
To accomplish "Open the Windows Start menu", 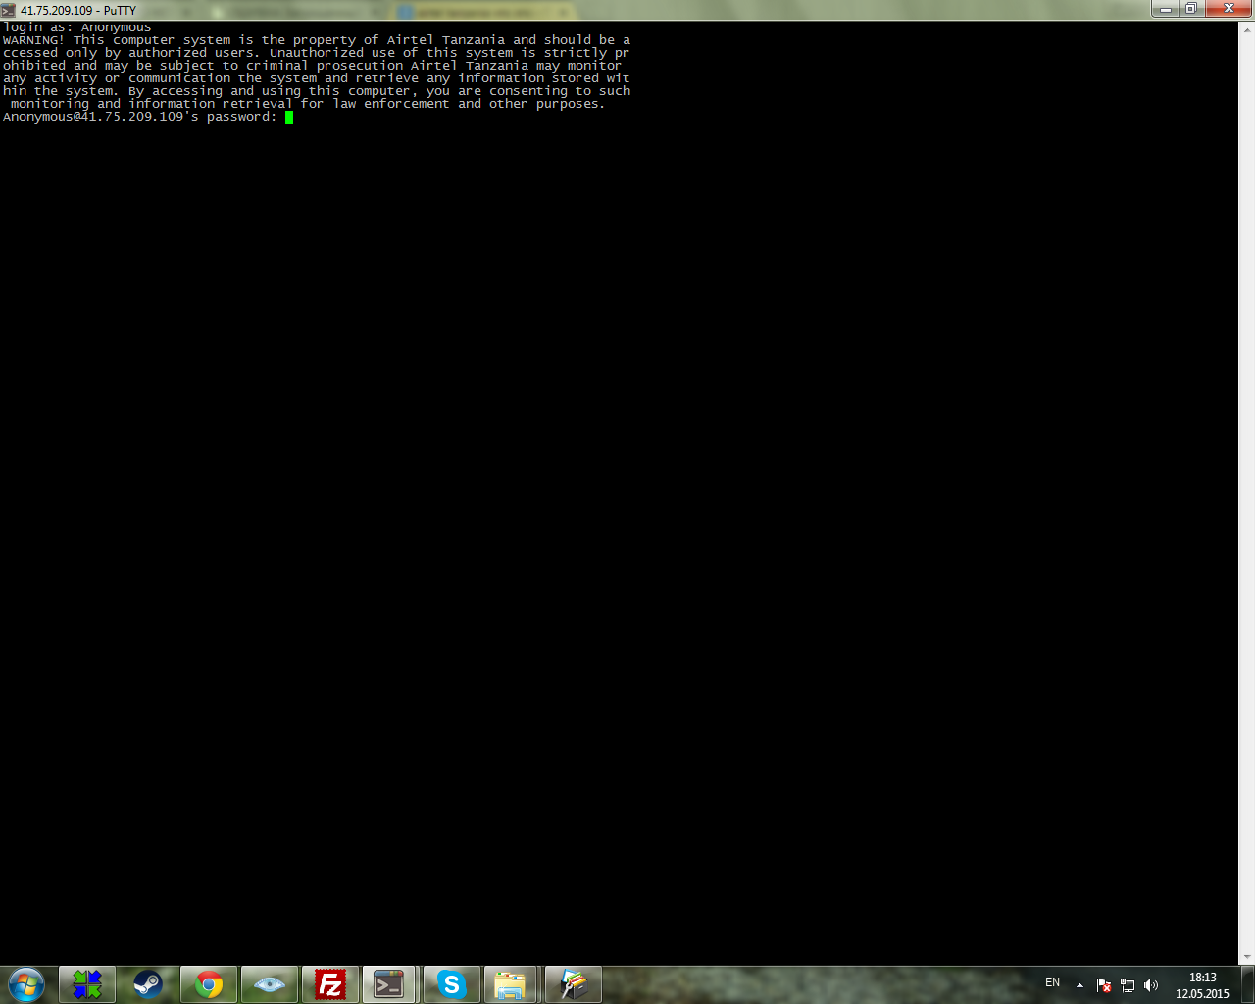I will pyautogui.click(x=26, y=984).
